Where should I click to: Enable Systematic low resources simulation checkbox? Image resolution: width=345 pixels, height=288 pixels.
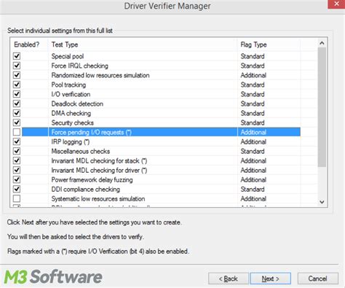(x=17, y=198)
